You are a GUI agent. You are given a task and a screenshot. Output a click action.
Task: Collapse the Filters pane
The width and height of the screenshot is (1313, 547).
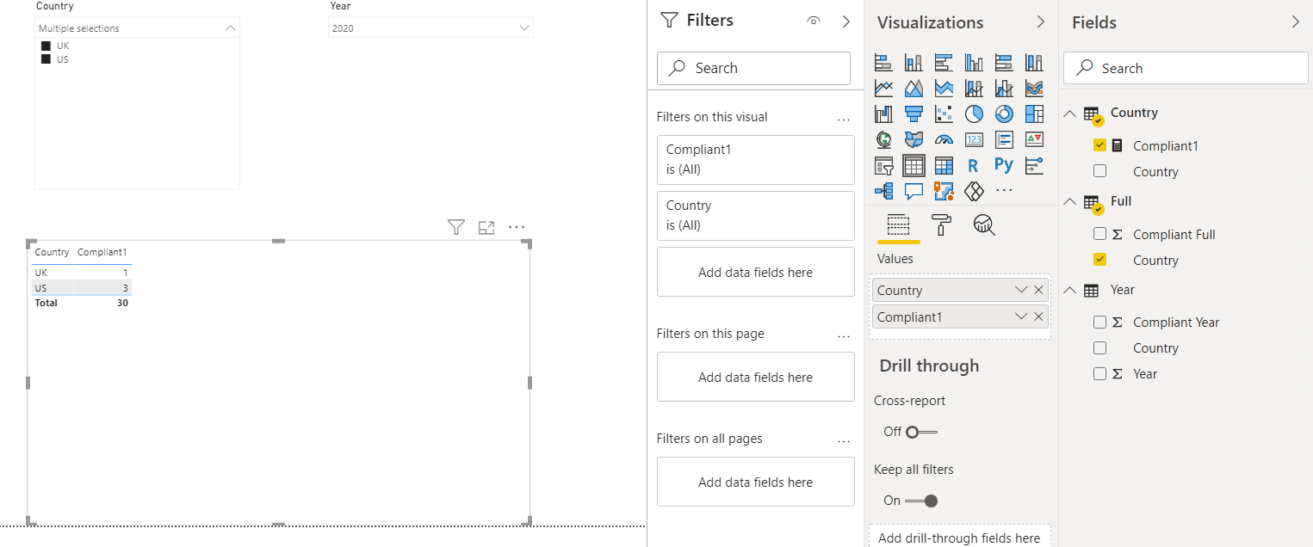tap(845, 21)
